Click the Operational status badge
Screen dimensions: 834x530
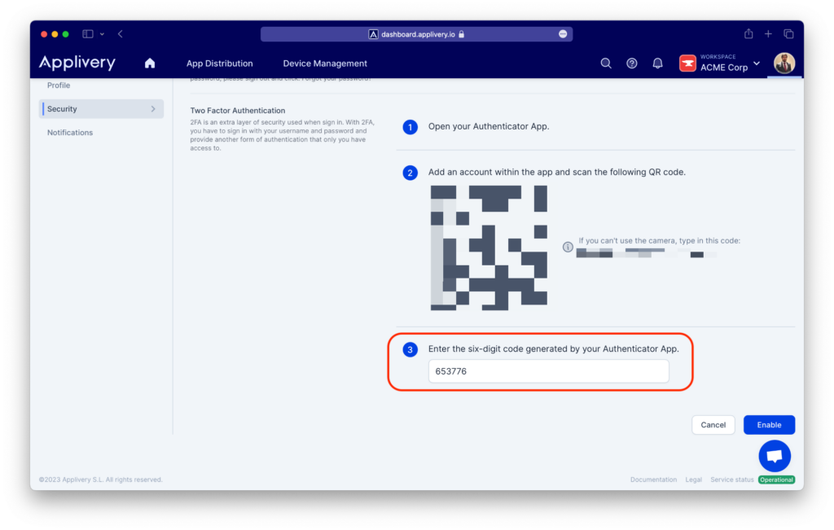pyautogui.click(x=776, y=480)
